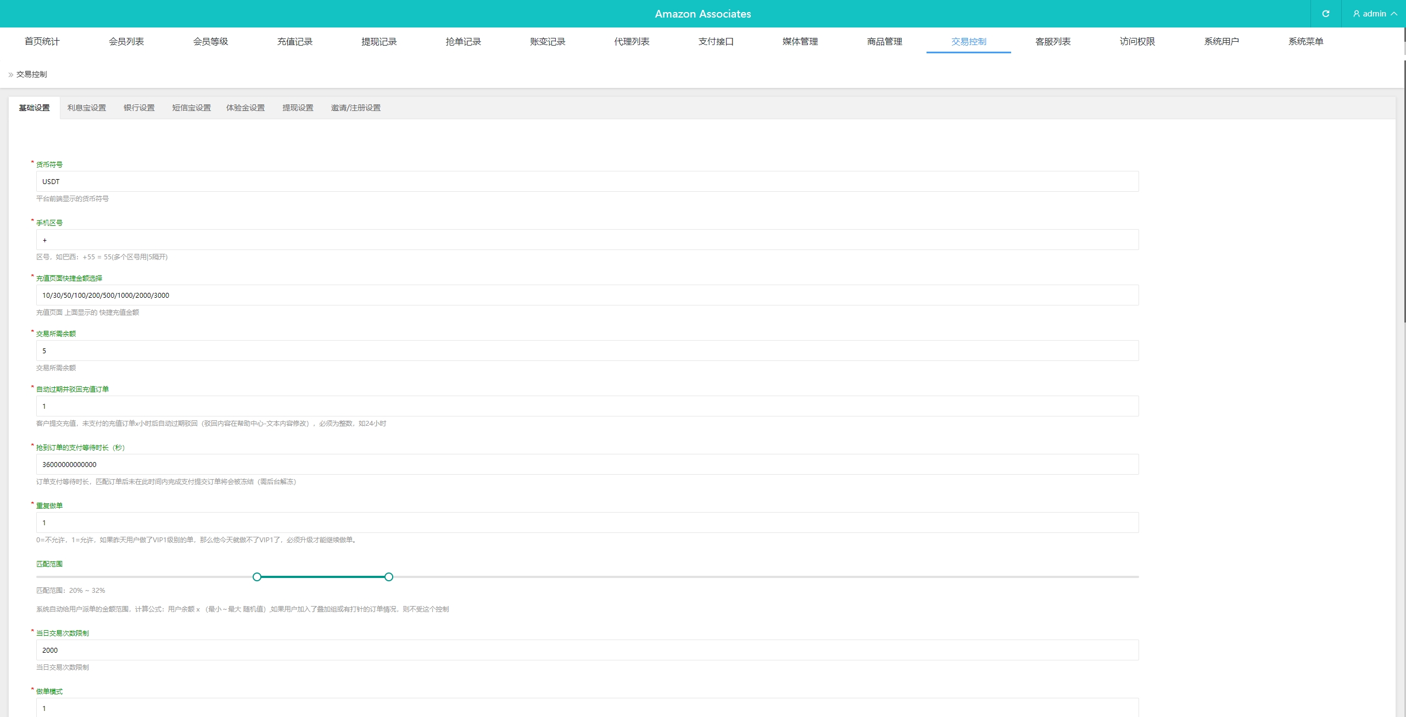The width and height of the screenshot is (1406, 717).
Task: Click 交易所需余额 input field
Action: click(x=585, y=351)
